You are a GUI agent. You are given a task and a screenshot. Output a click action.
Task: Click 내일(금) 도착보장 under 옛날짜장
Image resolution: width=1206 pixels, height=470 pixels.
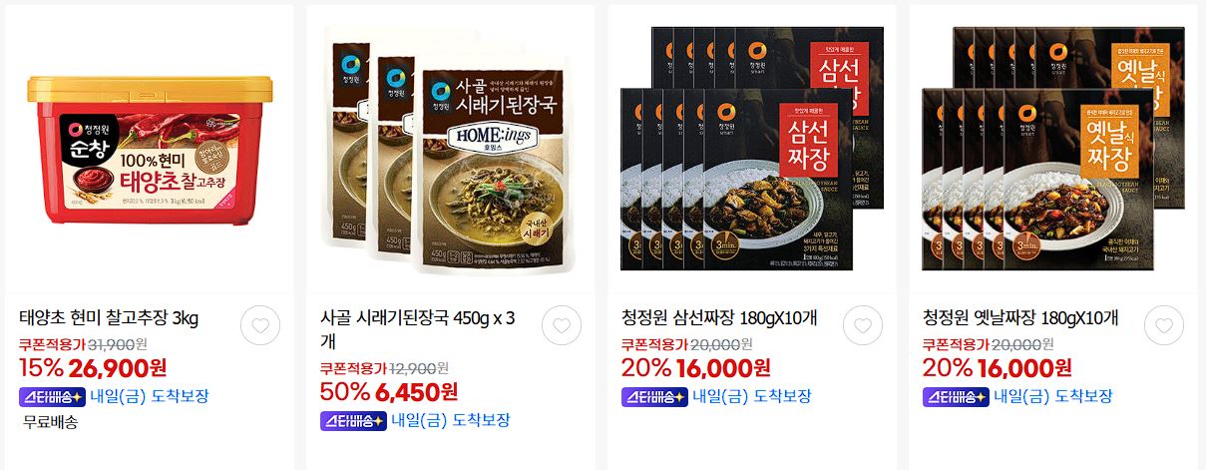tap(1053, 396)
